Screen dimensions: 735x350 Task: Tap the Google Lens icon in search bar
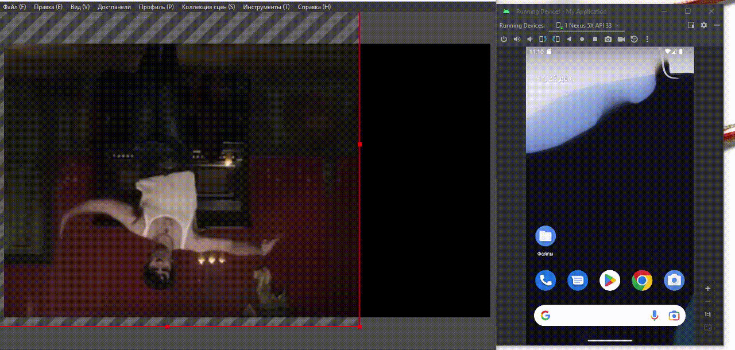point(674,316)
